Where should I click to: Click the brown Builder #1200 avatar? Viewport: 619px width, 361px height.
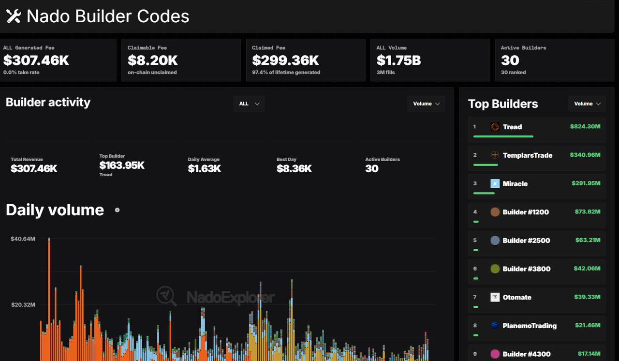pos(495,212)
